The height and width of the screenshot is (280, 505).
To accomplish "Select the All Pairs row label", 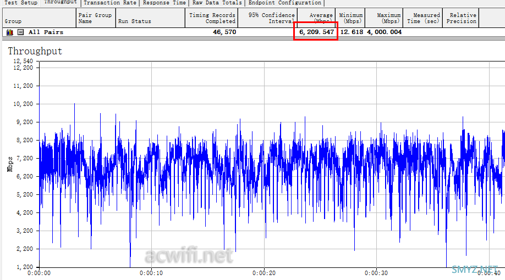I will (x=46, y=32).
